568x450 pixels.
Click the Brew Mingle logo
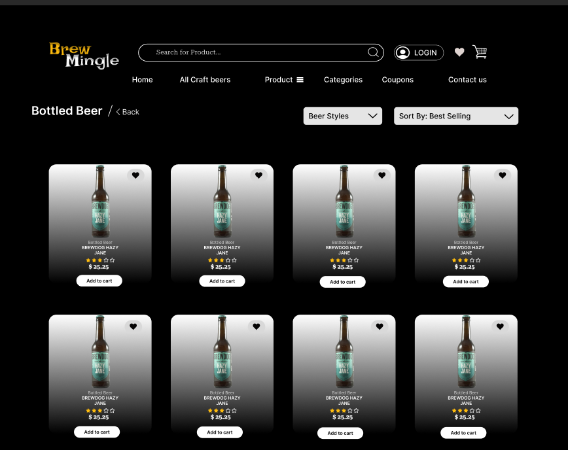click(84, 56)
